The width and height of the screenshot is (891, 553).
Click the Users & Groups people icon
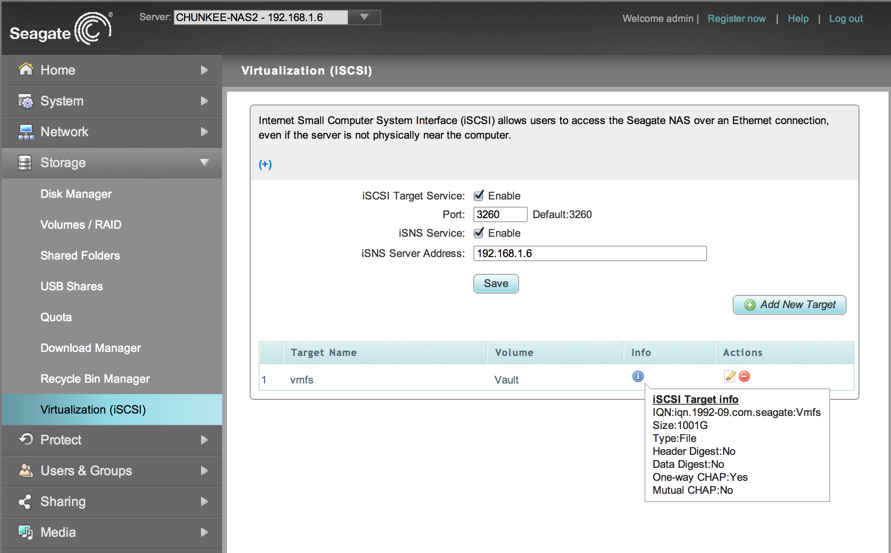[26, 471]
